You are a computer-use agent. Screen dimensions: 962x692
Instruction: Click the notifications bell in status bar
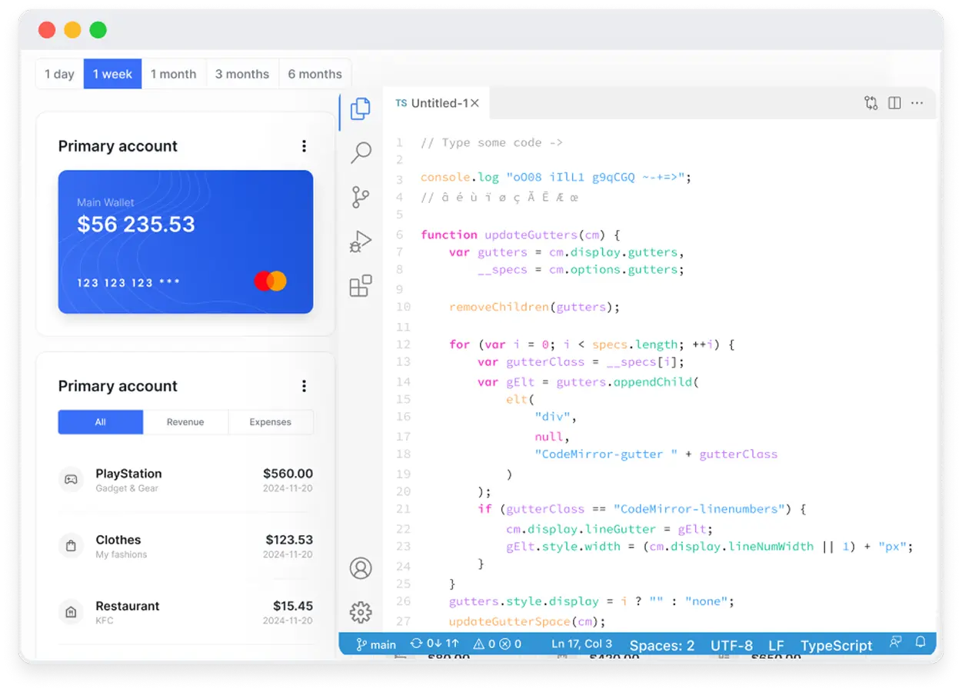click(920, 642)
